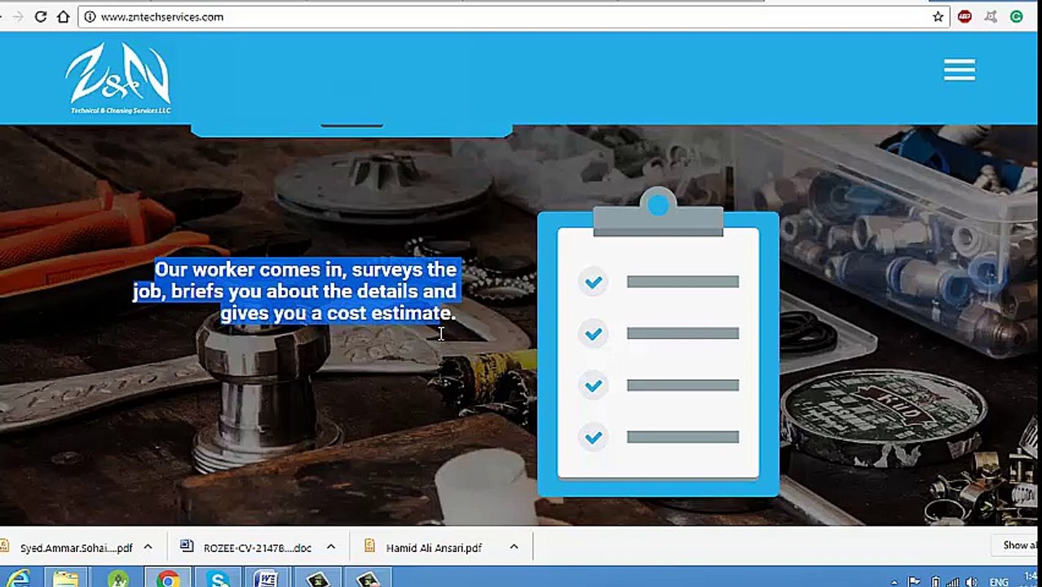
Task: Click the browser forward arrow
Action: click(17, 16)
